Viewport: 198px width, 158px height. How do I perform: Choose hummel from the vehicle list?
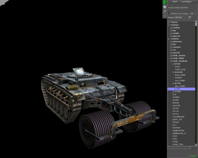pos(176,128)
